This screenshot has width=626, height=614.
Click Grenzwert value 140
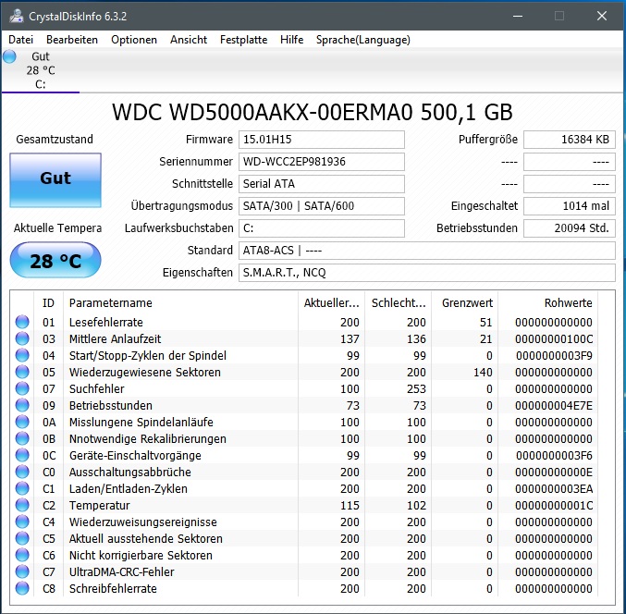[x=483, y=372]
